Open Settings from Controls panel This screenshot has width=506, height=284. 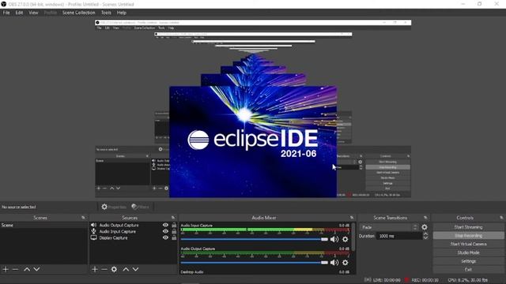[x=468, y=261]
